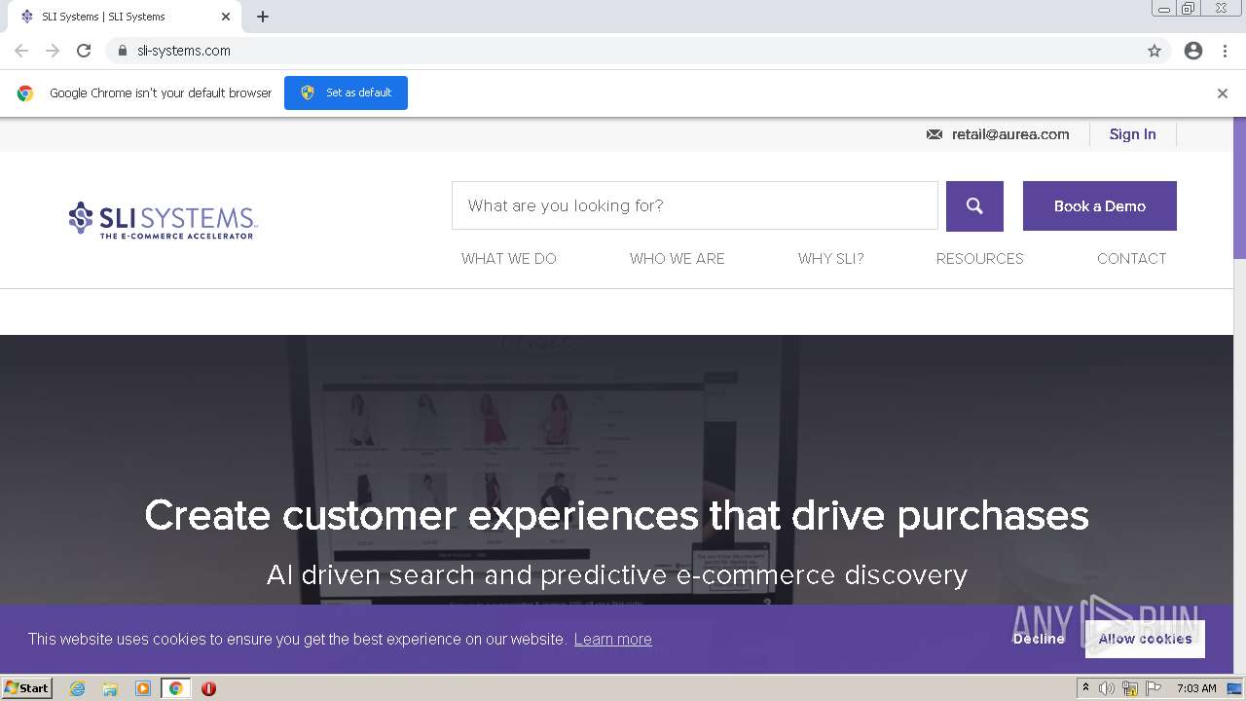Screen dimensions: 1246x701
Task: Focus the 'What are you looking for?' search field
Action: coord(695,205)
